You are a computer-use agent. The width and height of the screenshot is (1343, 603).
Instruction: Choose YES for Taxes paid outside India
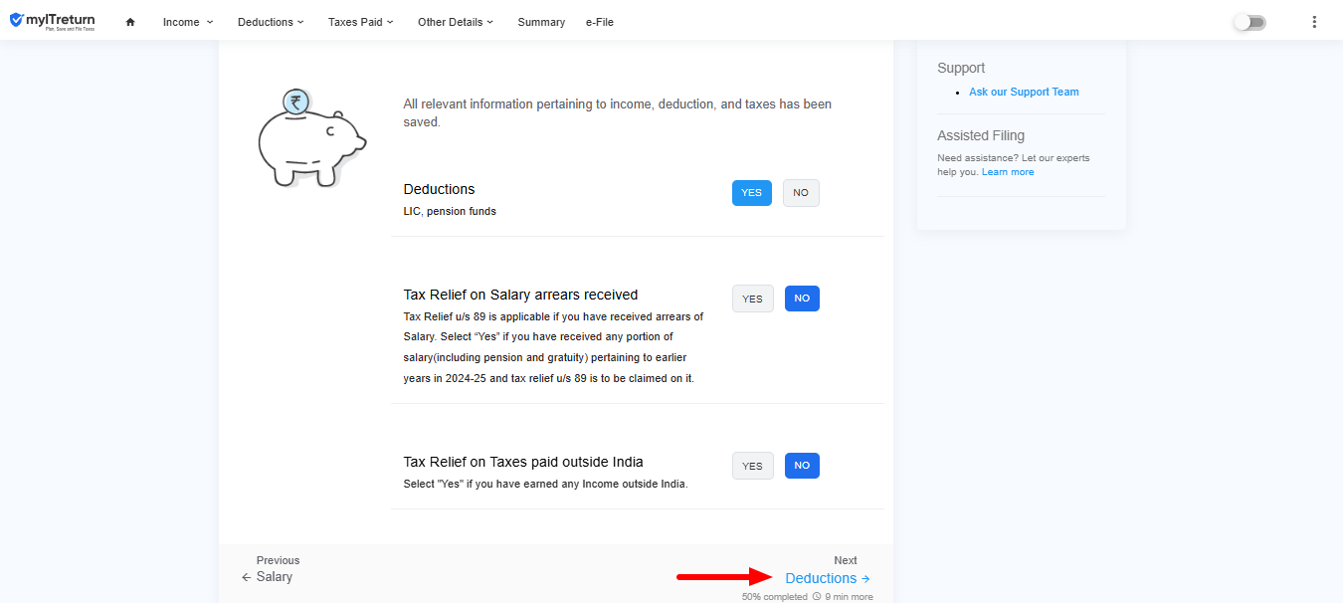[x=752, y=466]
